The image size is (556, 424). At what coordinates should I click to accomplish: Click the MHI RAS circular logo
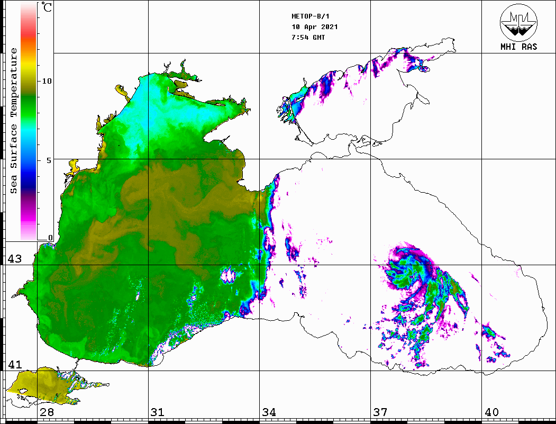518,22
